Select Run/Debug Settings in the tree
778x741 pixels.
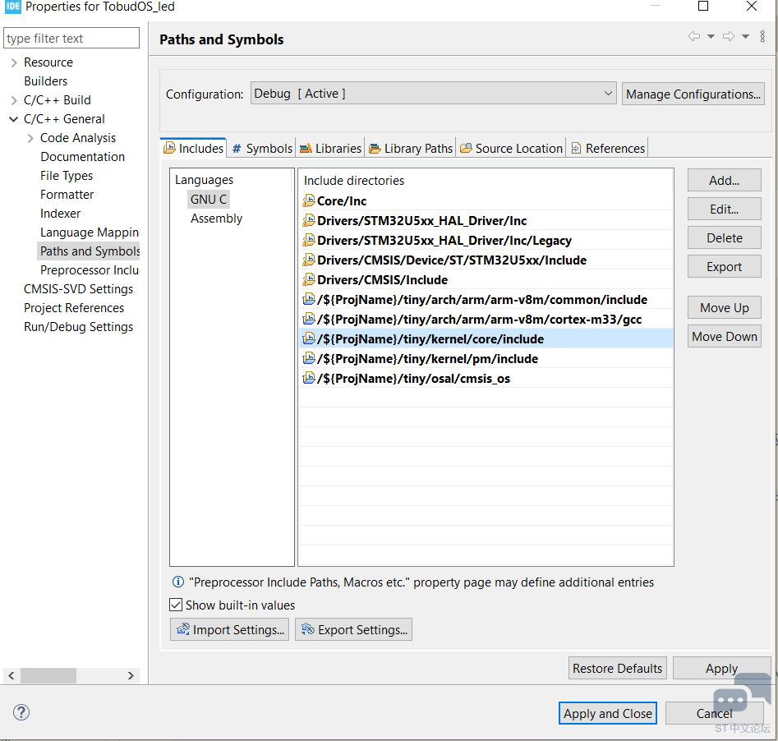point(78,327)
